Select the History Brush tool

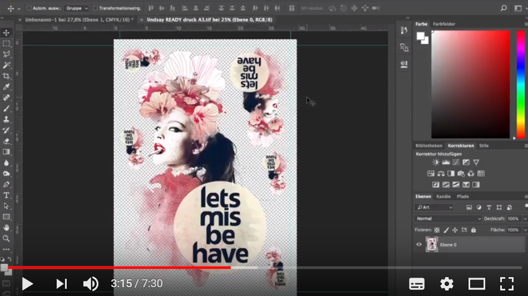[7, 130]
